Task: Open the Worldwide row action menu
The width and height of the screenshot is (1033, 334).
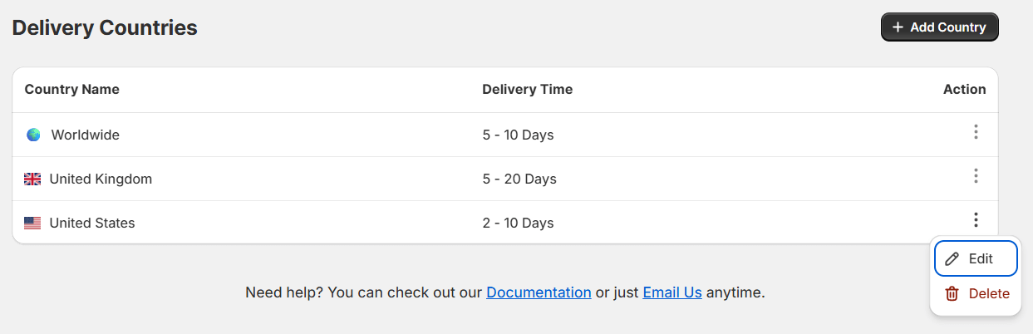Action: click(x=976, y=132)
